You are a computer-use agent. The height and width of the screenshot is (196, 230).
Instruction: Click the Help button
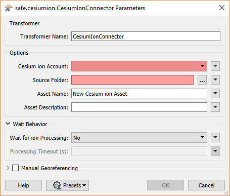[x=23, y=185]
